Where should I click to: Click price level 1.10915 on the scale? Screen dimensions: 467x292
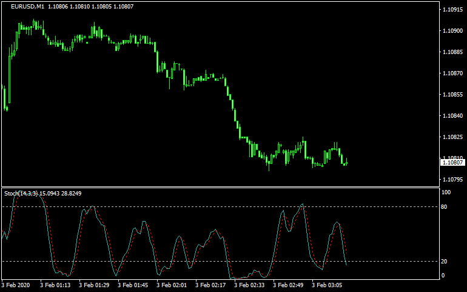pyautogui.click(x=453, y=10)
